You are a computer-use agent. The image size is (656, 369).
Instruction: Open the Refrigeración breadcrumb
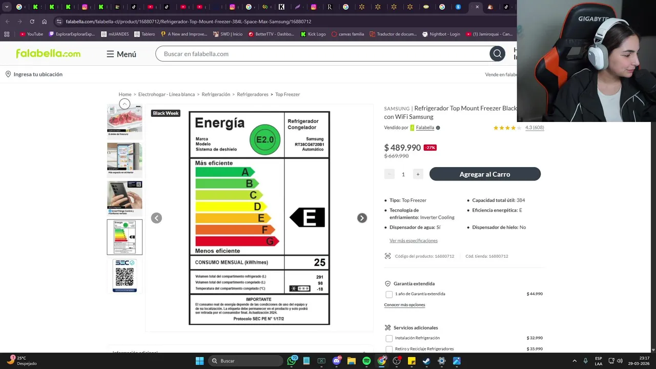pos(216,94)
